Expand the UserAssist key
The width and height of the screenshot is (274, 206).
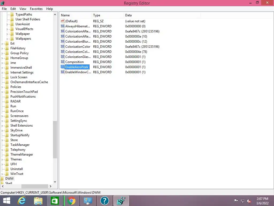coord(7,24)
